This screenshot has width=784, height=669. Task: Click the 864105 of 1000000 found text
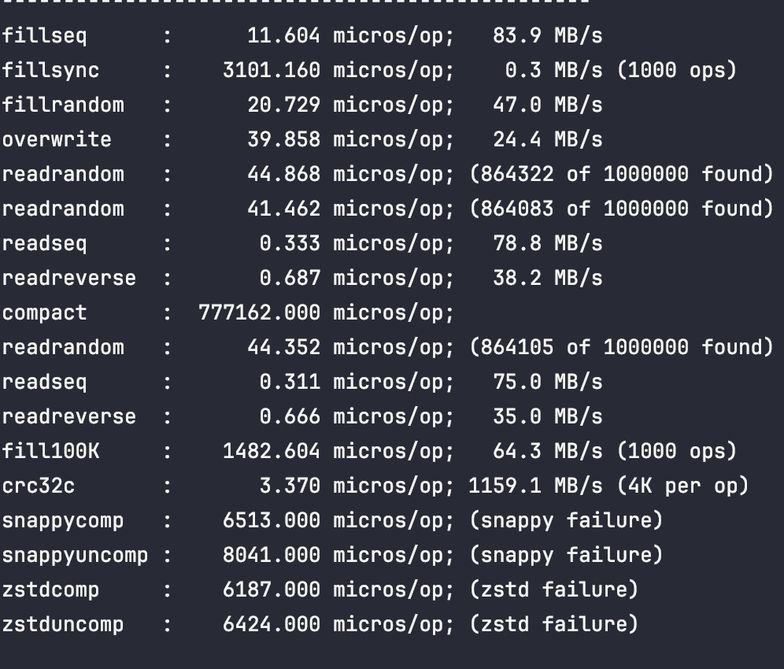point(622,348)
